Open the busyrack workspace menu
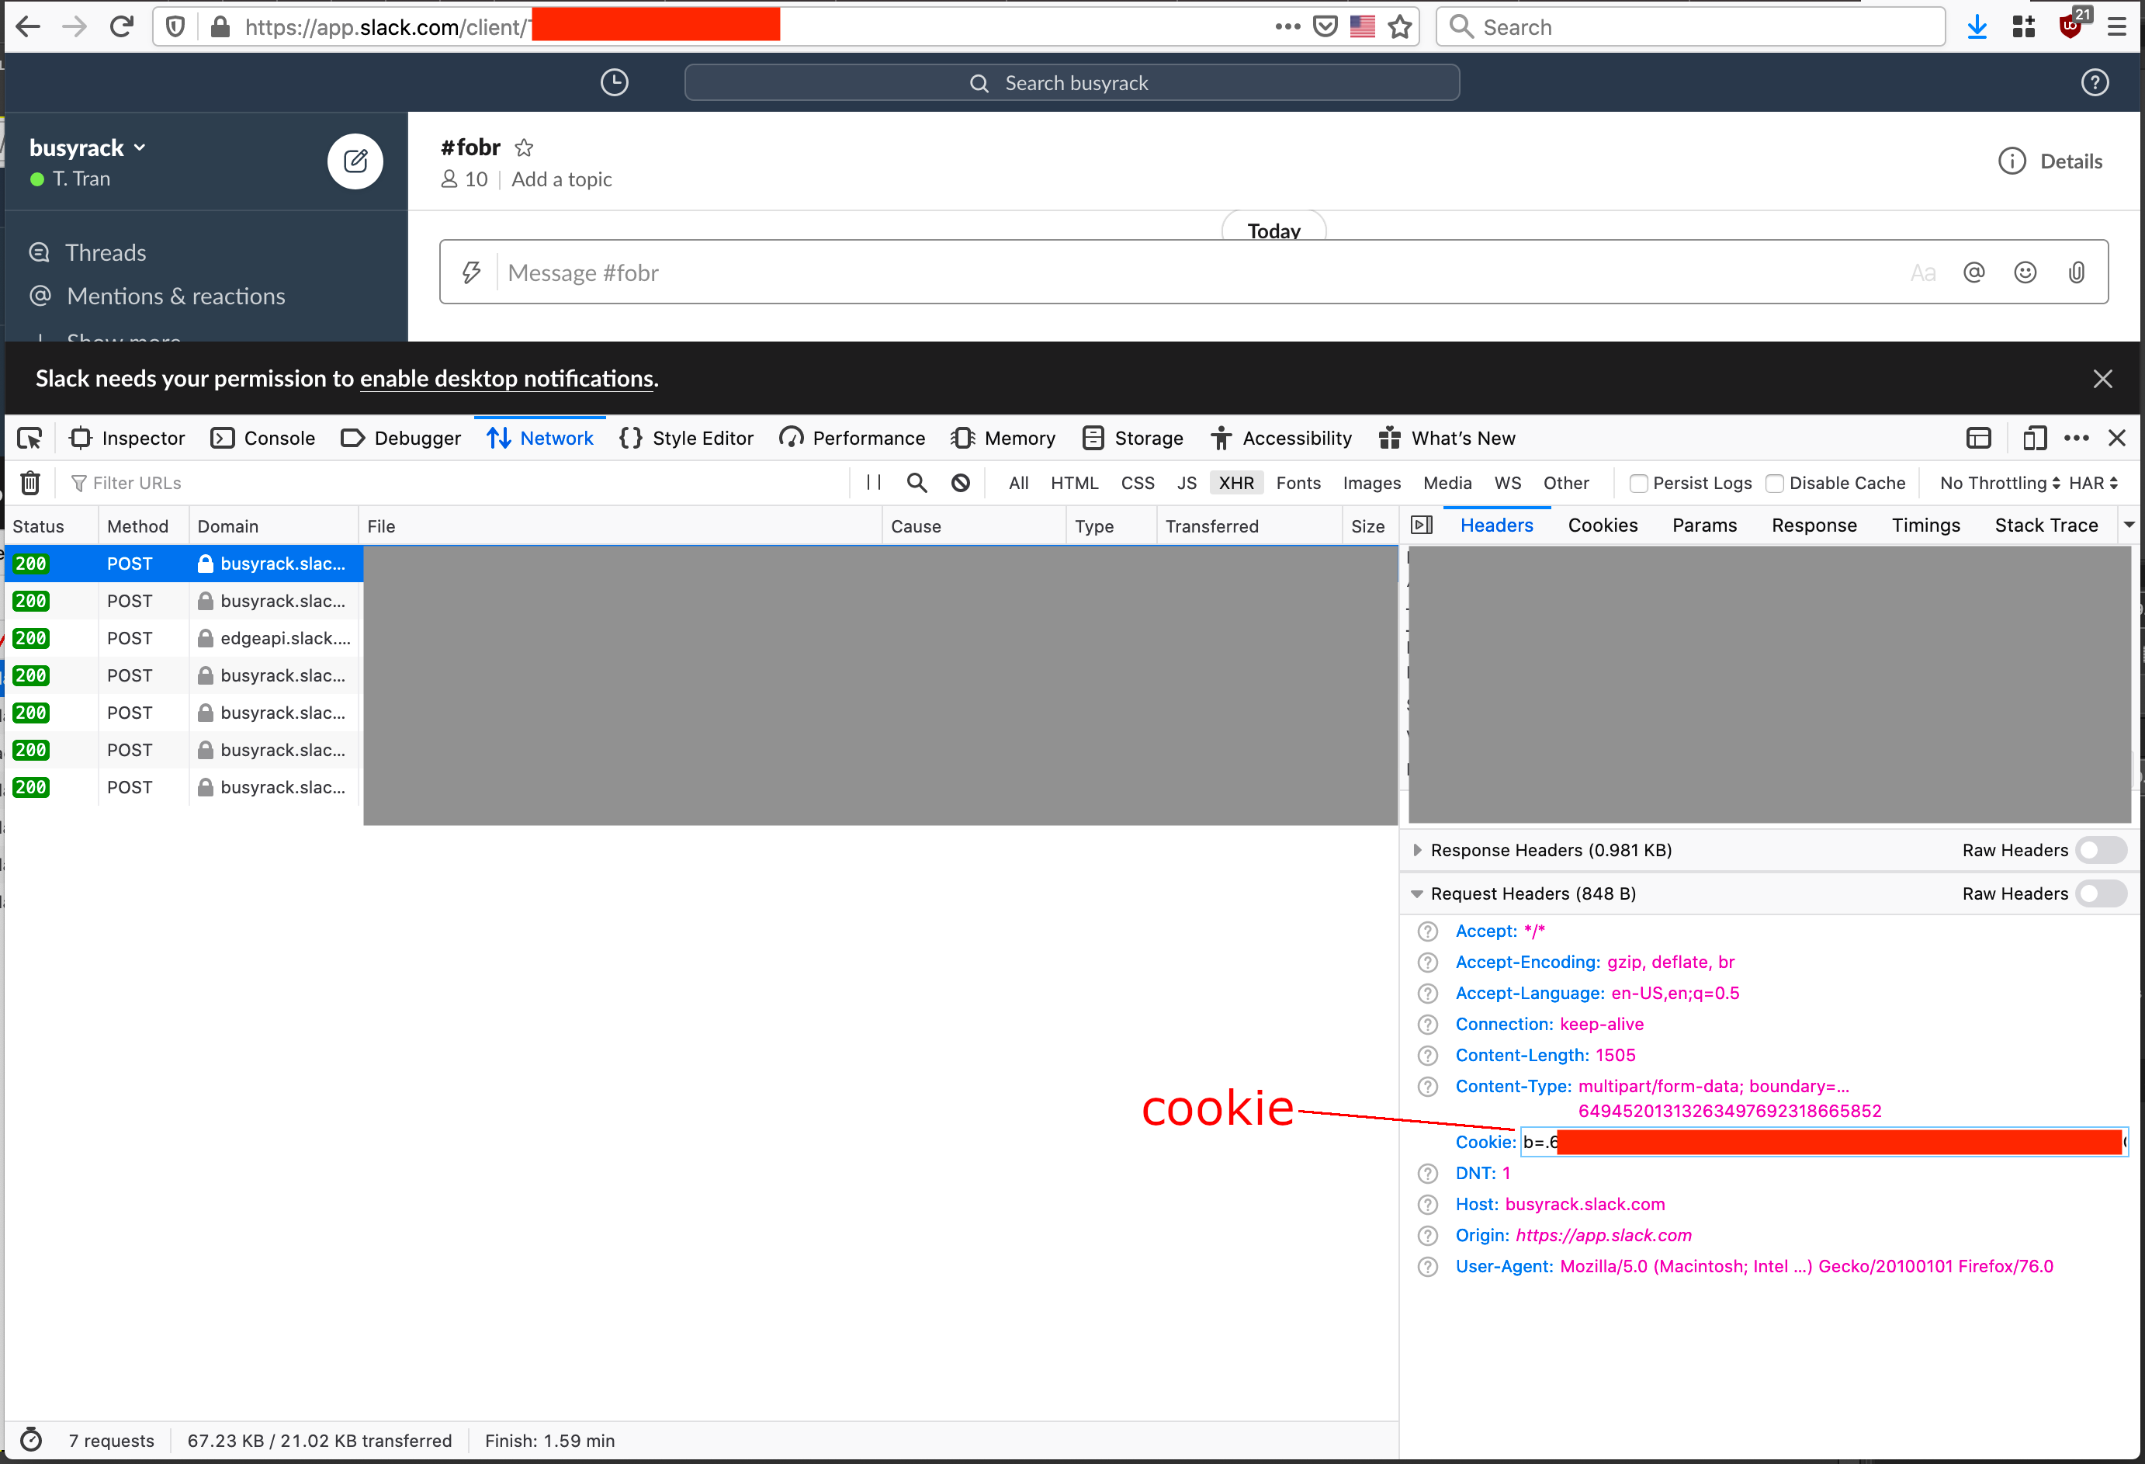 pyautogui.click(x=88, y=147)
